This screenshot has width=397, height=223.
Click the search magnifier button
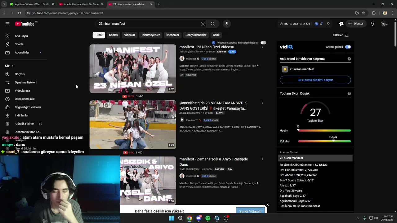[213, 24]
